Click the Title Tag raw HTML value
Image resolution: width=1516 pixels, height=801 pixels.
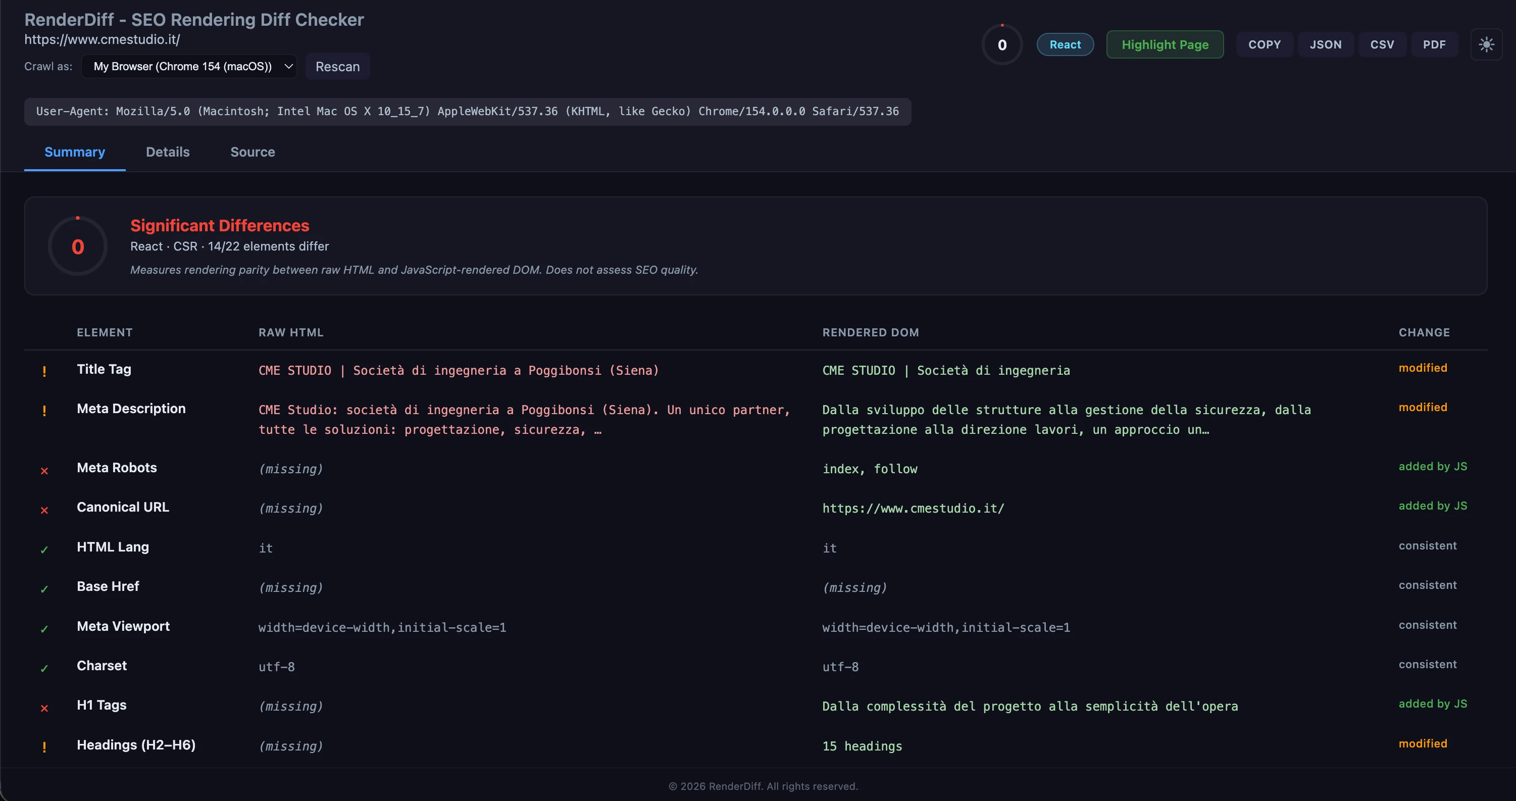point(459,370)
